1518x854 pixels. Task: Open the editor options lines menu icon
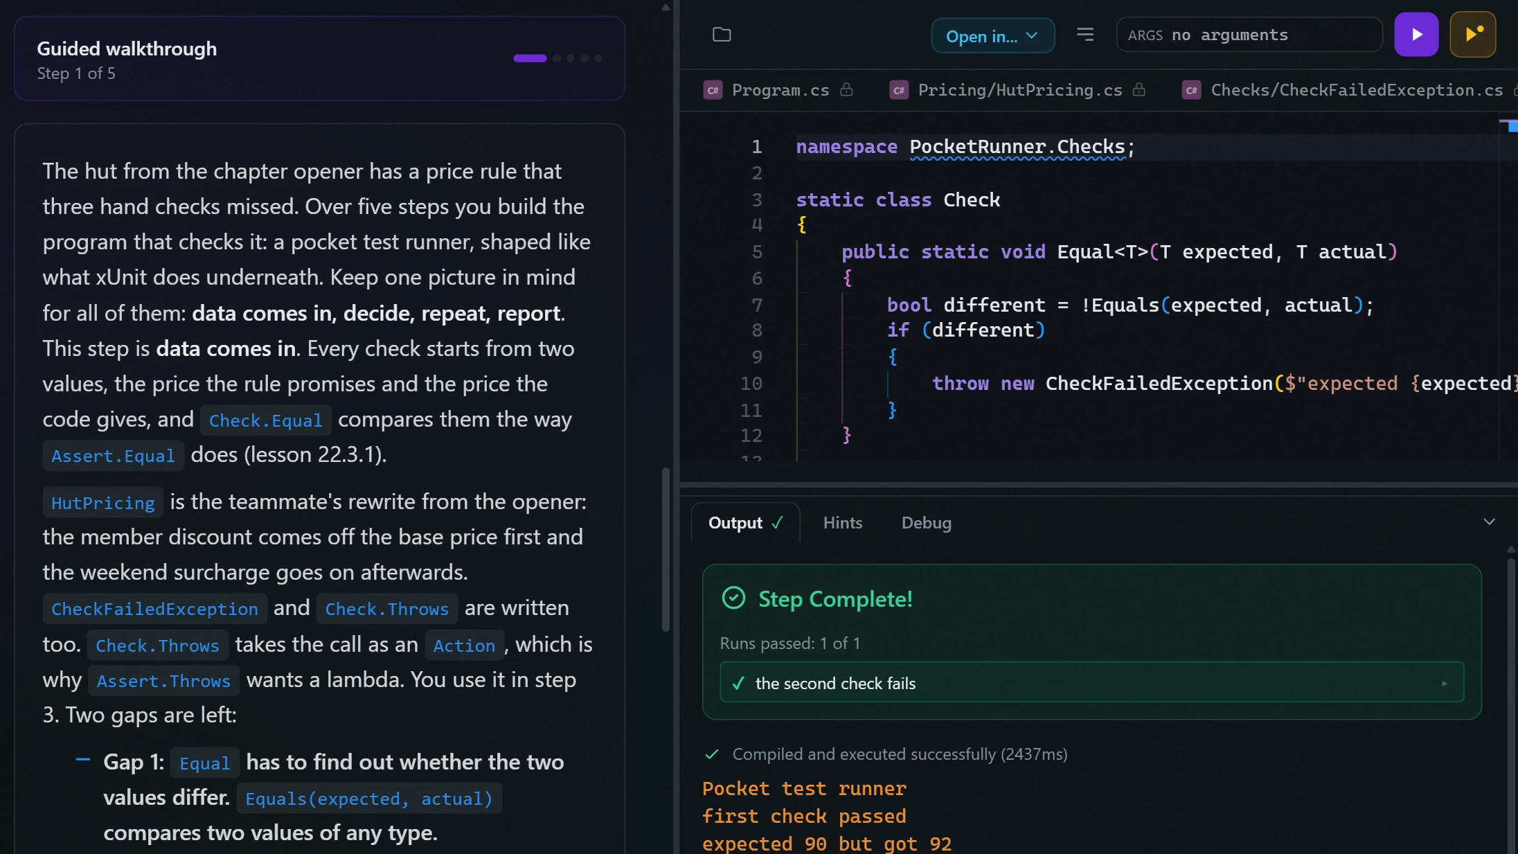[x=1085, y=35]
